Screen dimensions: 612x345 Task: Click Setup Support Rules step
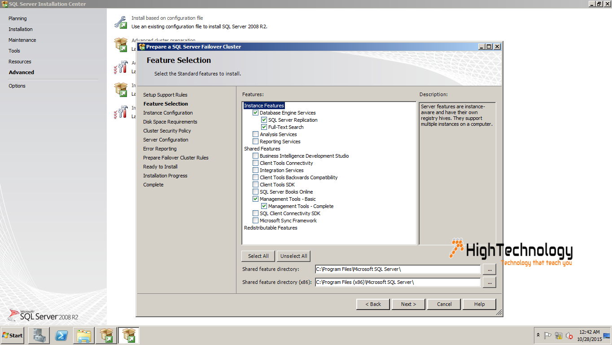[165, 95]
